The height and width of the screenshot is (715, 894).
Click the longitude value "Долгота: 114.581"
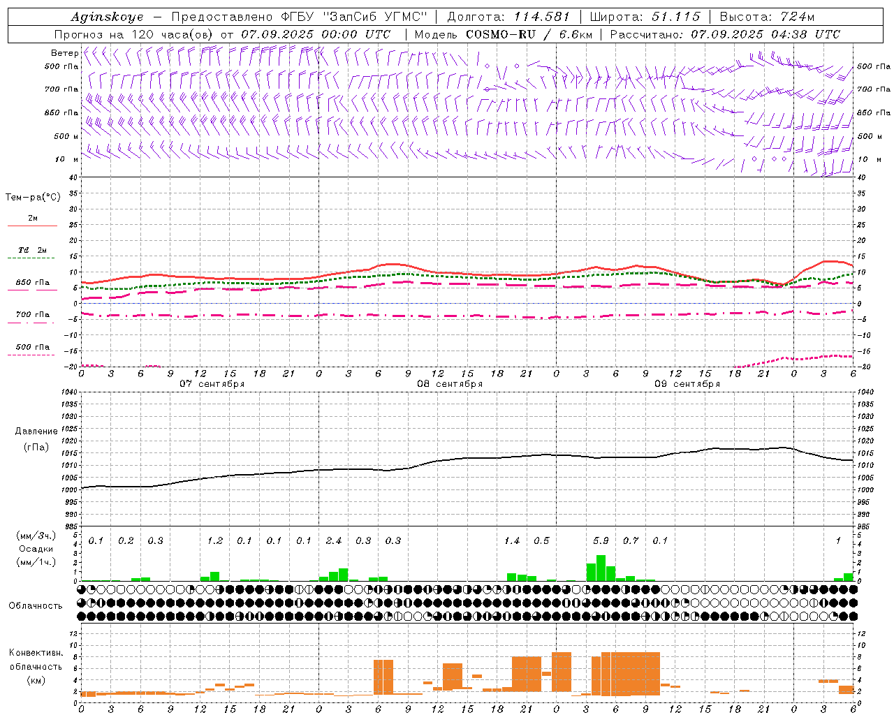[x=508, y=17]
